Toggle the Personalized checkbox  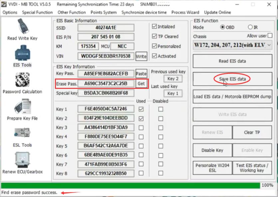point(154,46)
